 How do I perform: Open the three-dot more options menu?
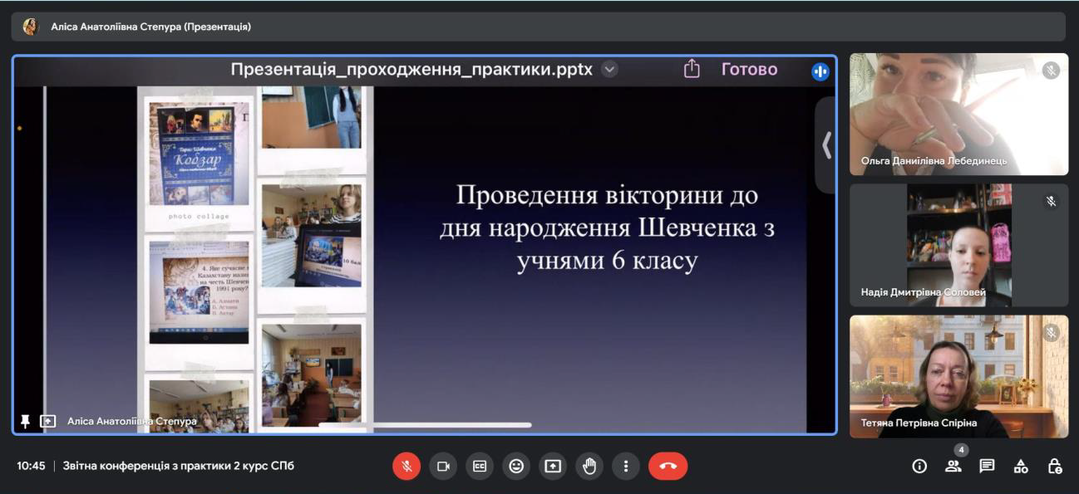tap(625, 467)
